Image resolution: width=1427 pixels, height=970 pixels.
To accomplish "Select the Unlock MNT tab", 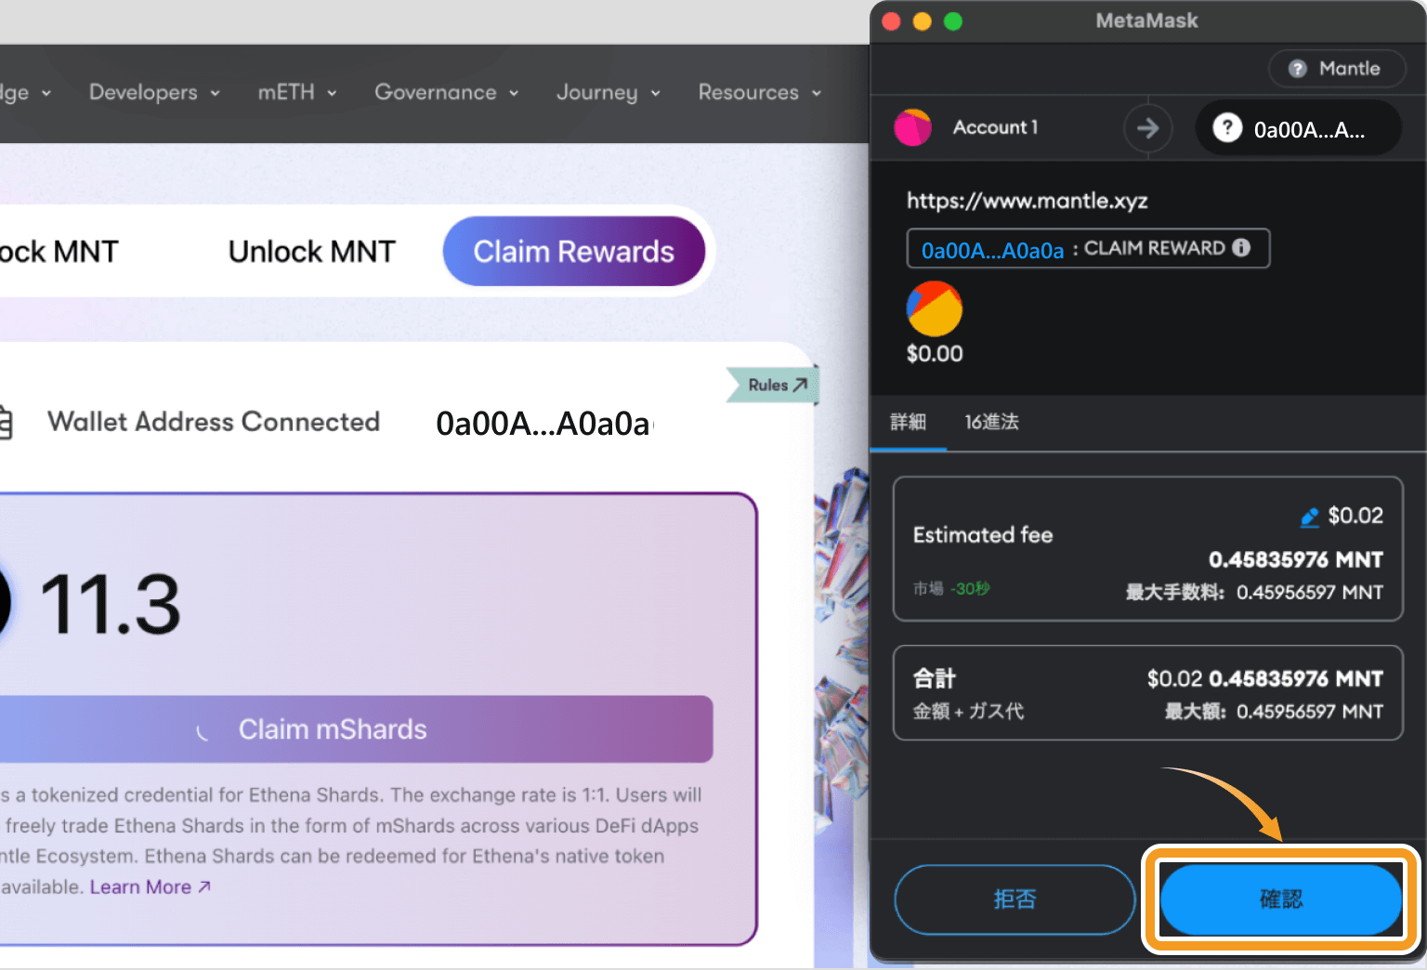I will (x=312, y=251).
